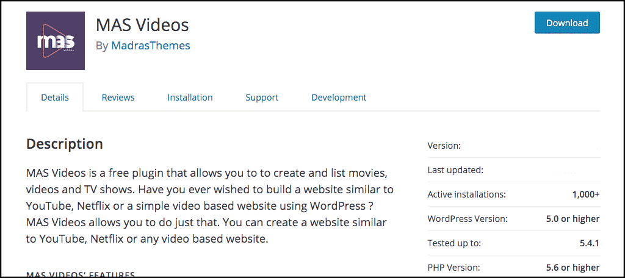View the Development tab
The height and width of the screenshot is (278, 625).
(x=339, y=97)
